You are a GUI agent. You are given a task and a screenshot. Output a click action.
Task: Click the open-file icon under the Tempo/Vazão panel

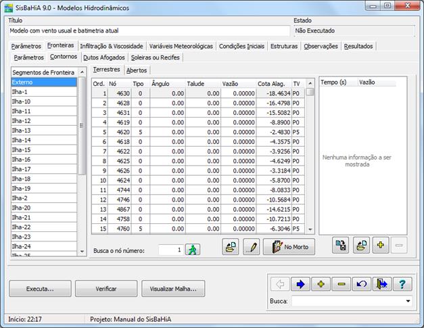click(x=361, y=245)
